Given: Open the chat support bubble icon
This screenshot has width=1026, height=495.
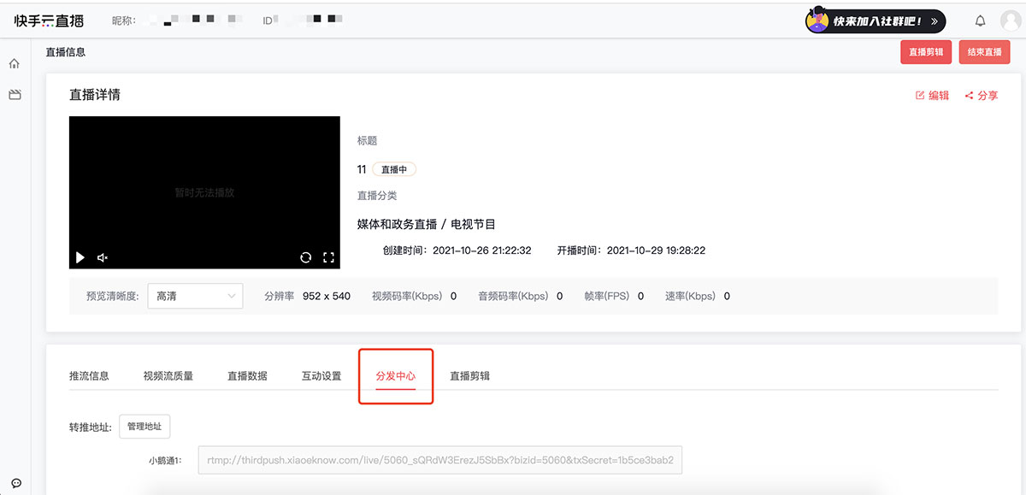Looking at the screenshot, I should click(15, 483).
